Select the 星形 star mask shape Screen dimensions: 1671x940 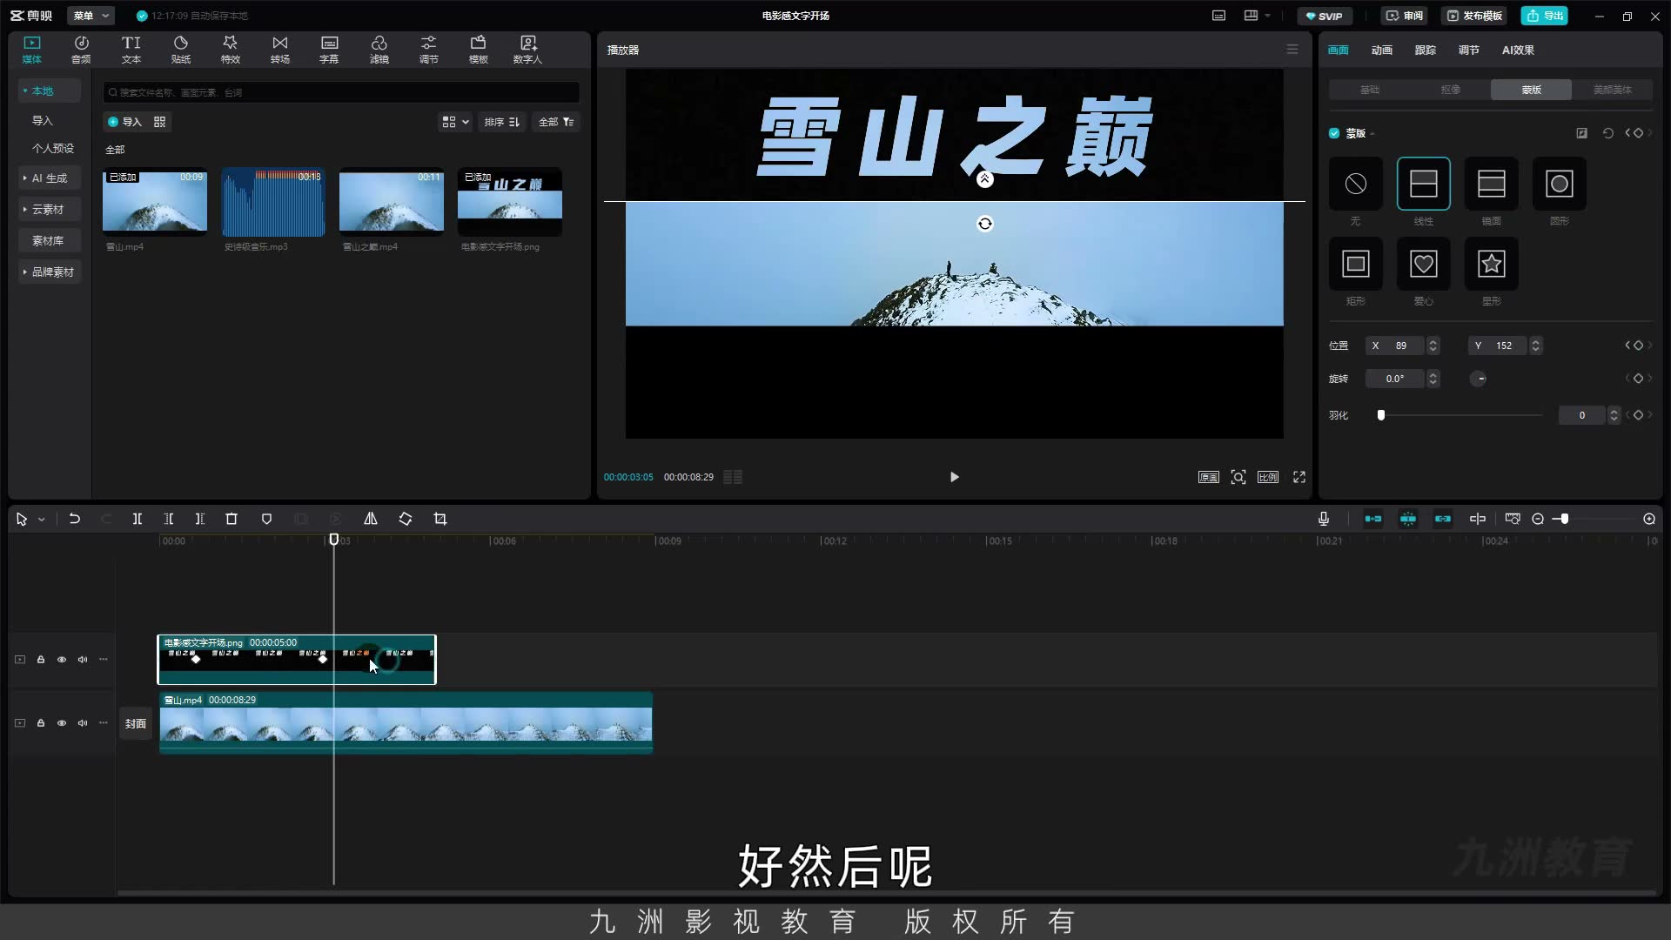pyautogui.click(x=1492, y=264)
